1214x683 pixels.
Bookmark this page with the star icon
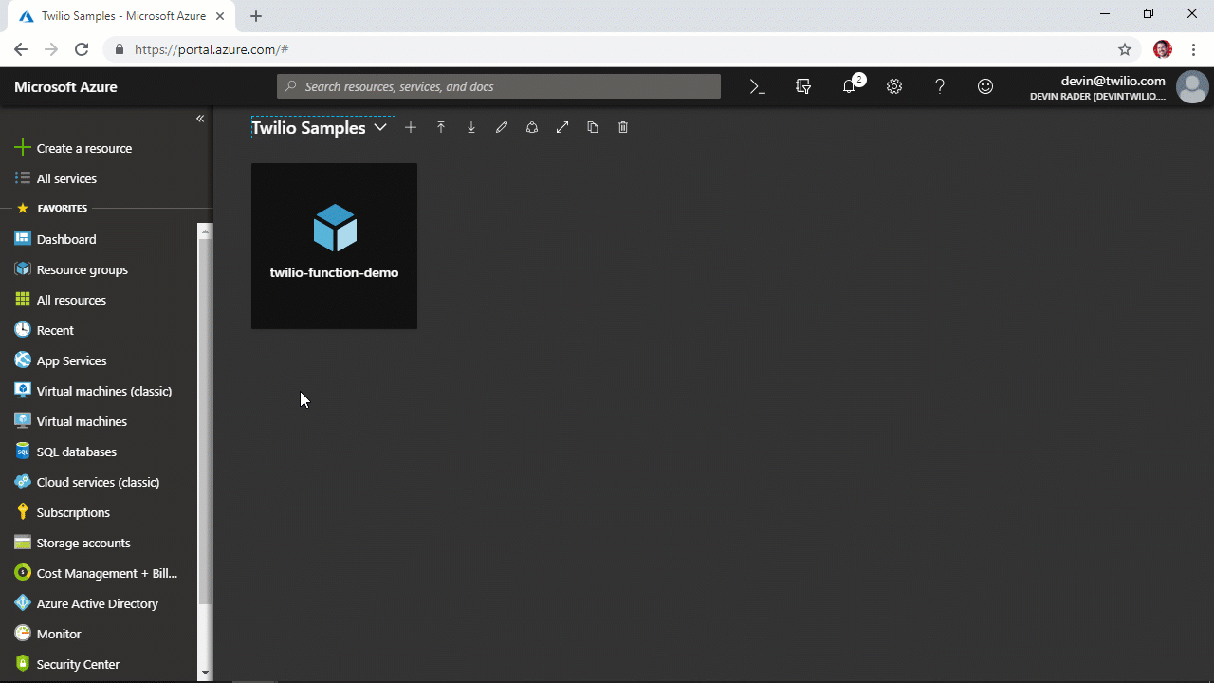[x=1125, y=49]
